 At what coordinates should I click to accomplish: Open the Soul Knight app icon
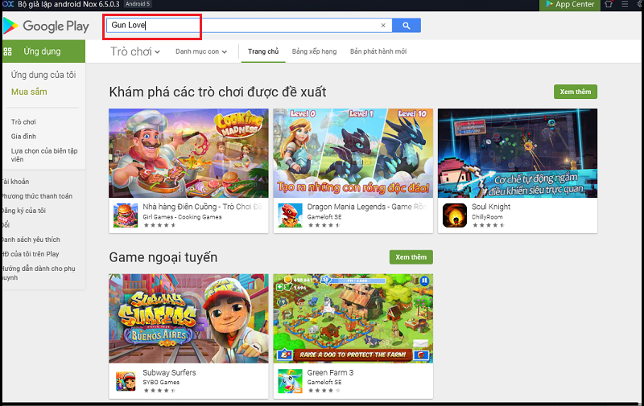coord(455,215)
